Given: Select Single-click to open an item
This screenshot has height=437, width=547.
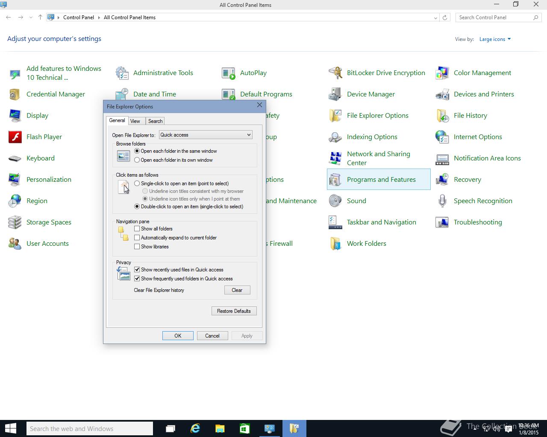Looking at the screenshot, I should pyautogui.click(x=137, y=184).
